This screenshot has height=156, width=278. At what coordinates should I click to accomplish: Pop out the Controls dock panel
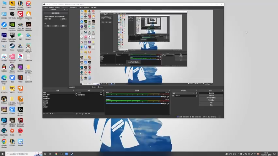(x=223, y=90)
